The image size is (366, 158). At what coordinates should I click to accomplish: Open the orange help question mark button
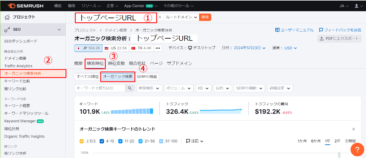[357, 150]
